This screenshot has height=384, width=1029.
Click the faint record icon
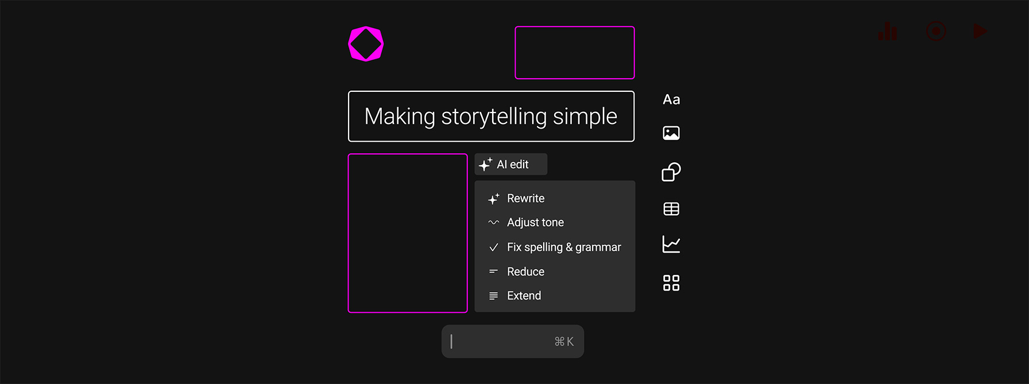[936, 31]
